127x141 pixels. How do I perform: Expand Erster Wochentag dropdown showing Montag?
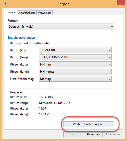[x=75, y=79]
